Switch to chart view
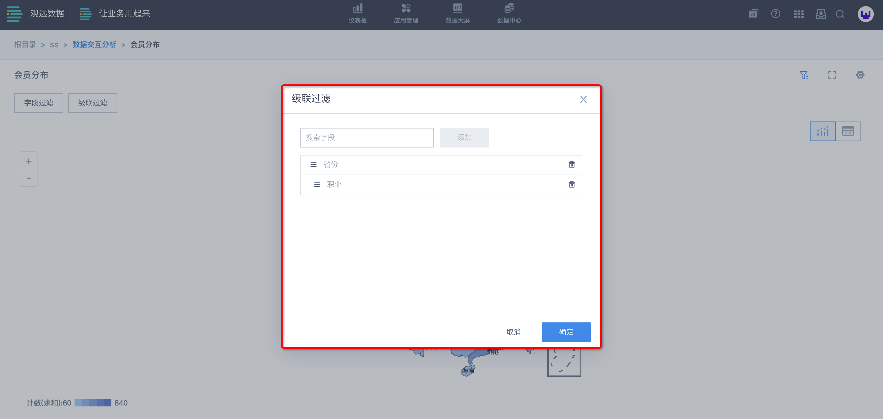Screen dimensions: 883x419 823,131
